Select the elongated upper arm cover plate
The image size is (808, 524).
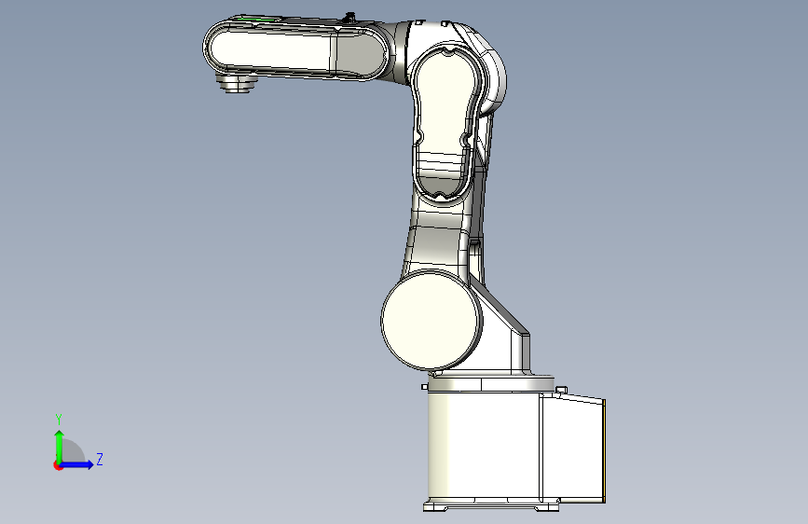click(x=445, y=124)
